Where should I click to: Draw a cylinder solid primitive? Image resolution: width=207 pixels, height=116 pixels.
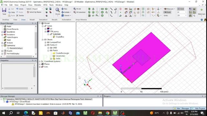click(x=89, y=12)
